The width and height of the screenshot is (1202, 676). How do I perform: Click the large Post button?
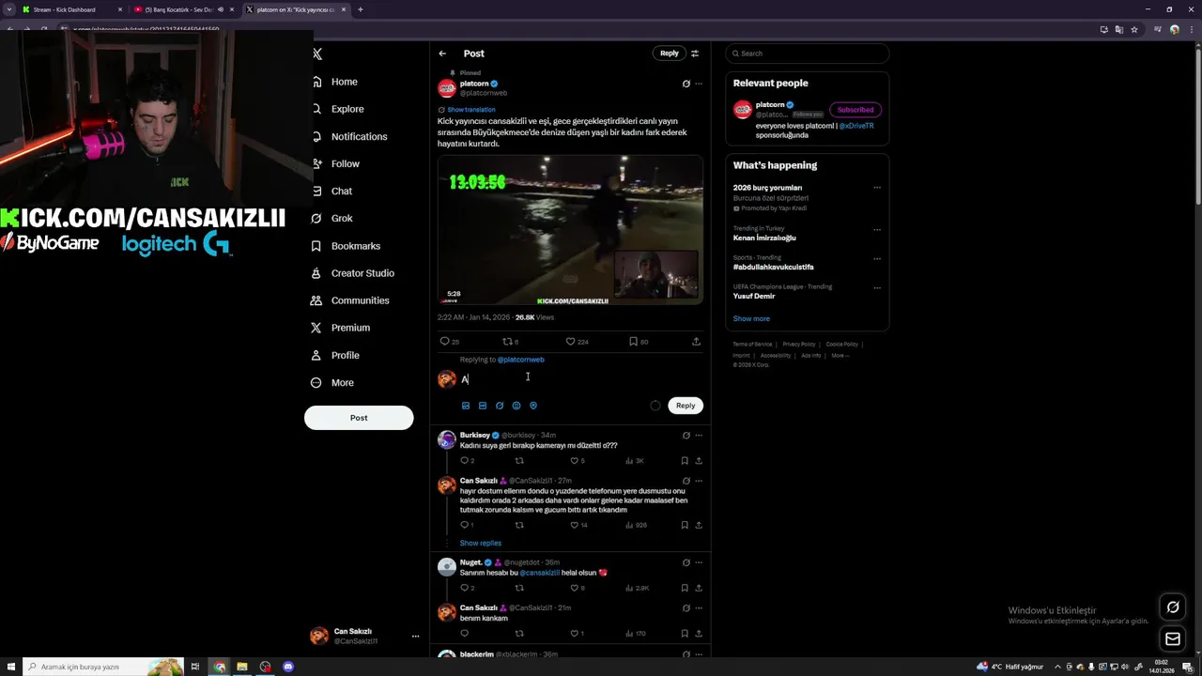359,418
